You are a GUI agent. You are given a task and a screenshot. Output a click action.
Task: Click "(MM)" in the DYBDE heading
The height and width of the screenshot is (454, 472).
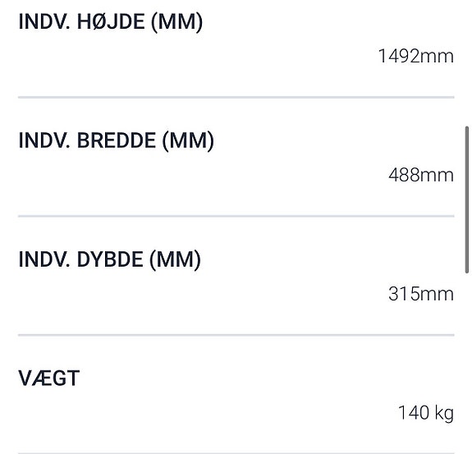point(175,259)
